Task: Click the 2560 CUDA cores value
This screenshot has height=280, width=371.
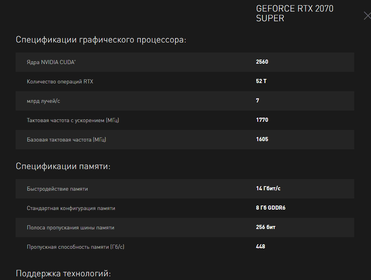Action: click(262, 62)
